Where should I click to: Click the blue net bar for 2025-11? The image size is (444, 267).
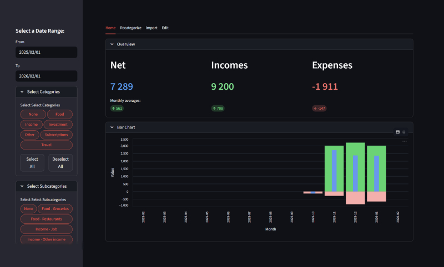coord(334,171)
